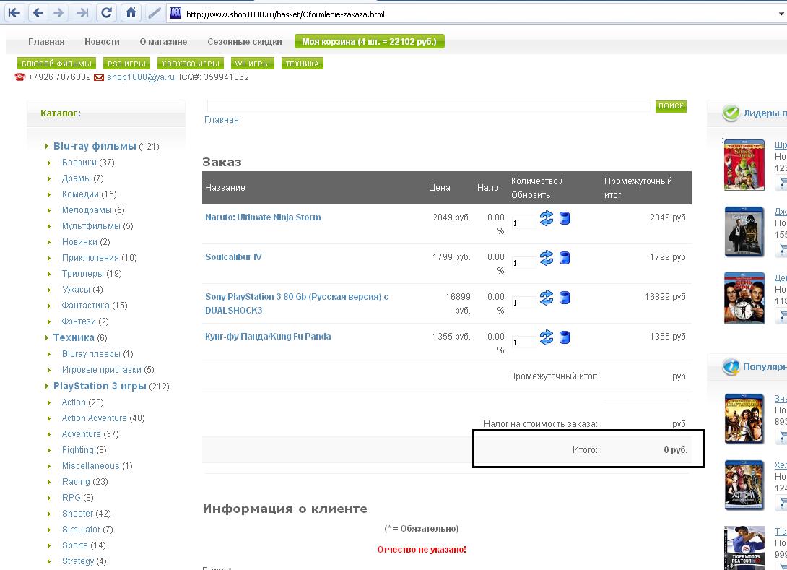Open the Action Adventure (48) subcategory
The width and height of the screenshot is (787, 570).
click(x=103, y=418)
